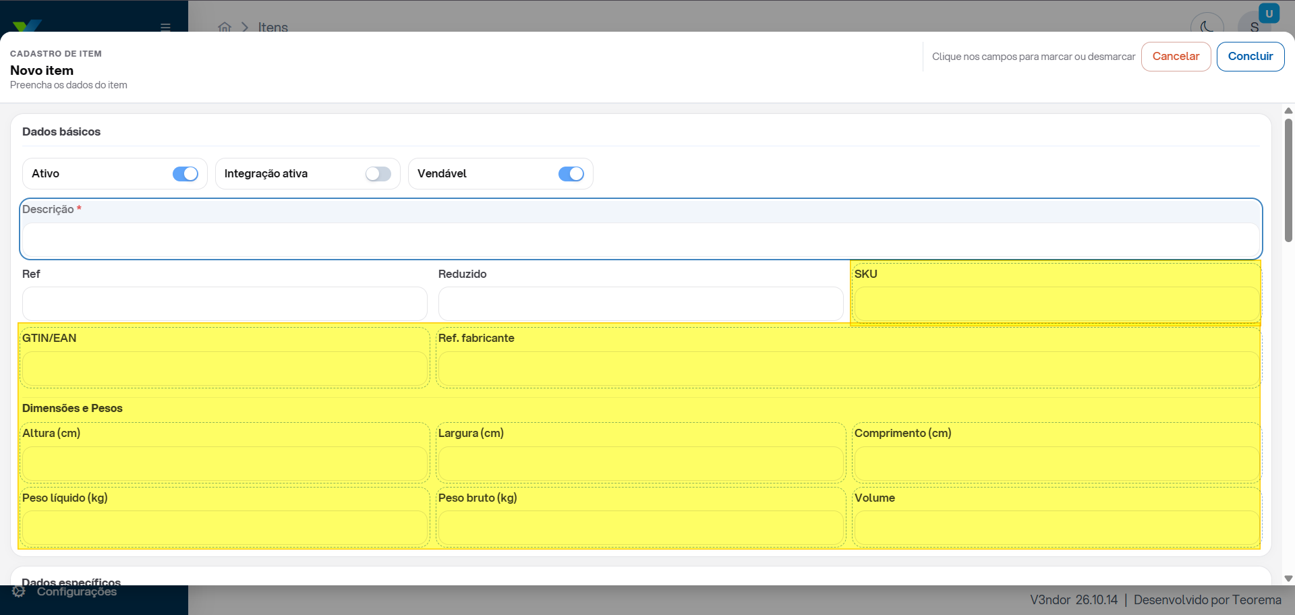Open the user avatar labeled S

[x=1254, y=27]
